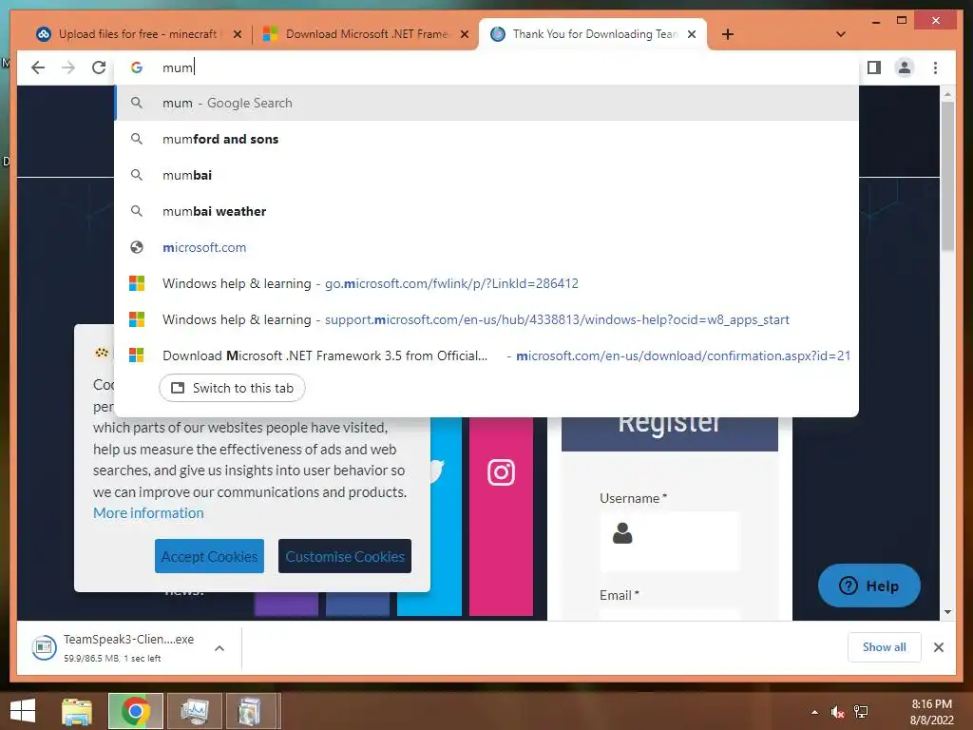
Task: Select 'mum - Google Search' suggestion
Action: pos(486,103)
